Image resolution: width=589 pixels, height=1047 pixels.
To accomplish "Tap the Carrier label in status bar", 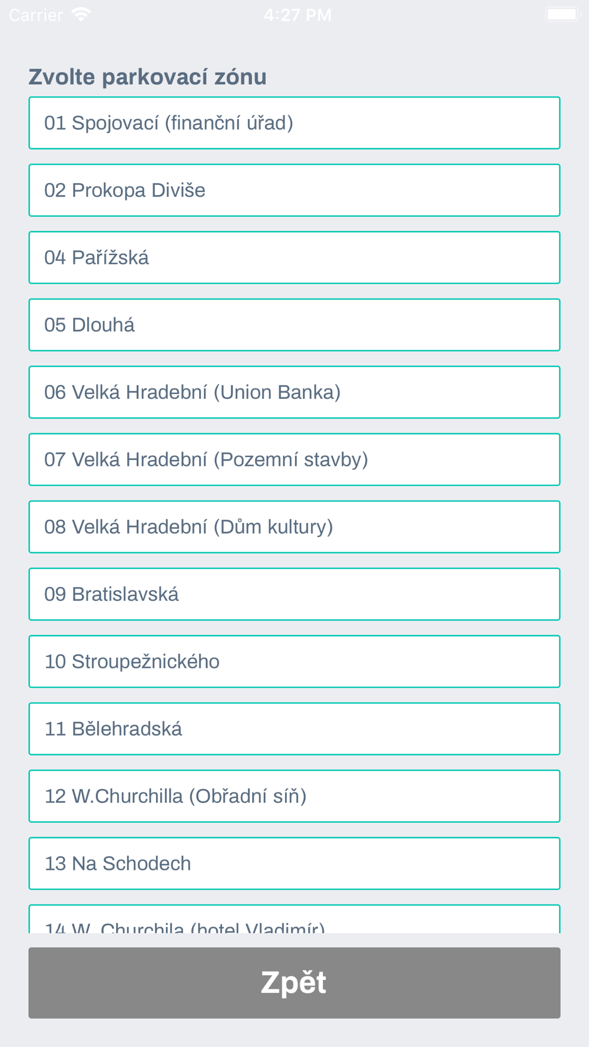I will point(36,15).
